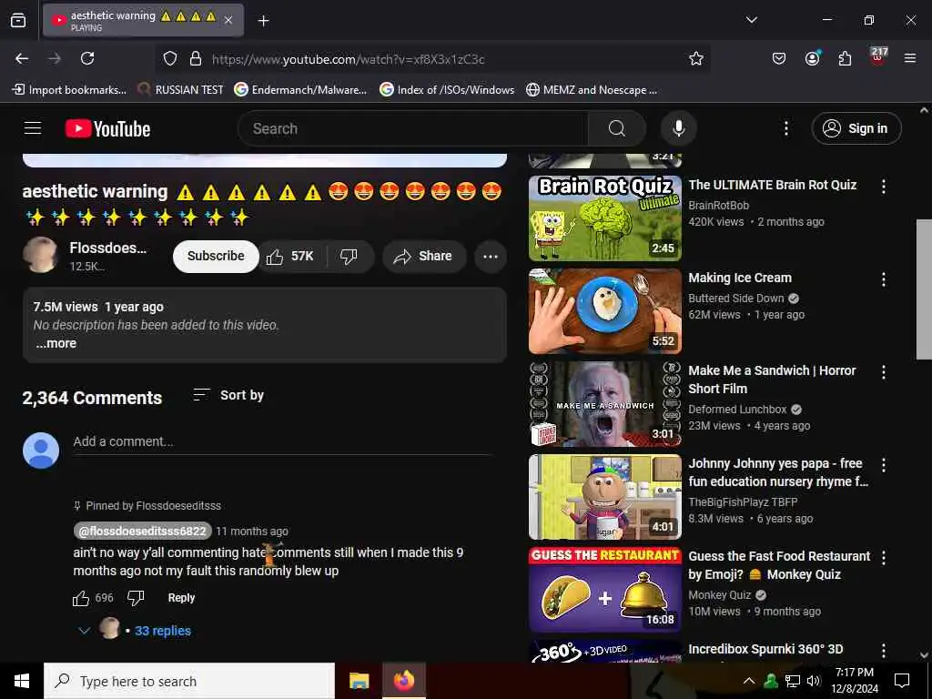
Task: Open options for Making Ice Cream
Action: (x=883, y=279)
